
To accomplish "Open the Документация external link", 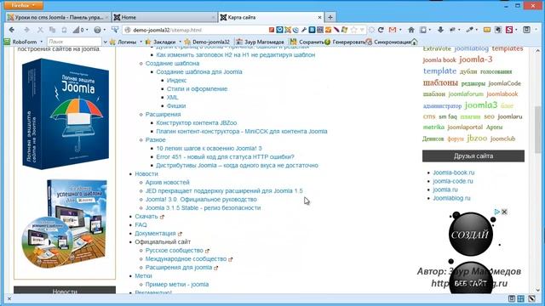I will click(x=158, y=234).
